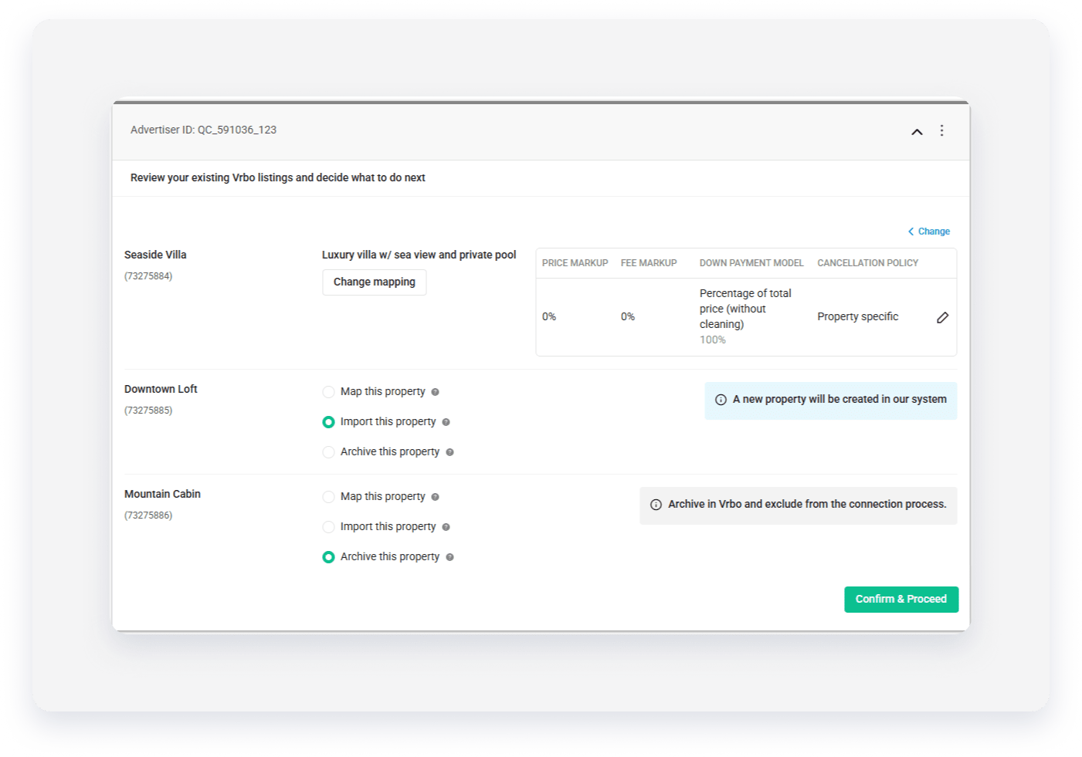Select Map this property for Downtown Loft
This screenshot has width=1082, height=757.
coord(328,392)
